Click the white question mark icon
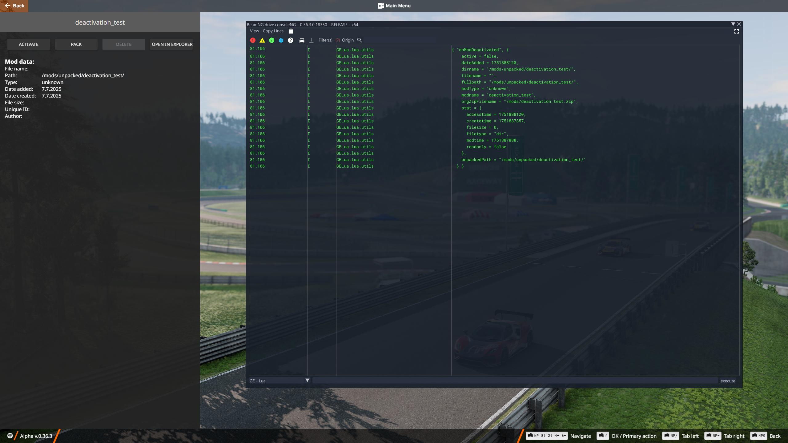This screenshot has width=788, height=443. tap(291, 40)
